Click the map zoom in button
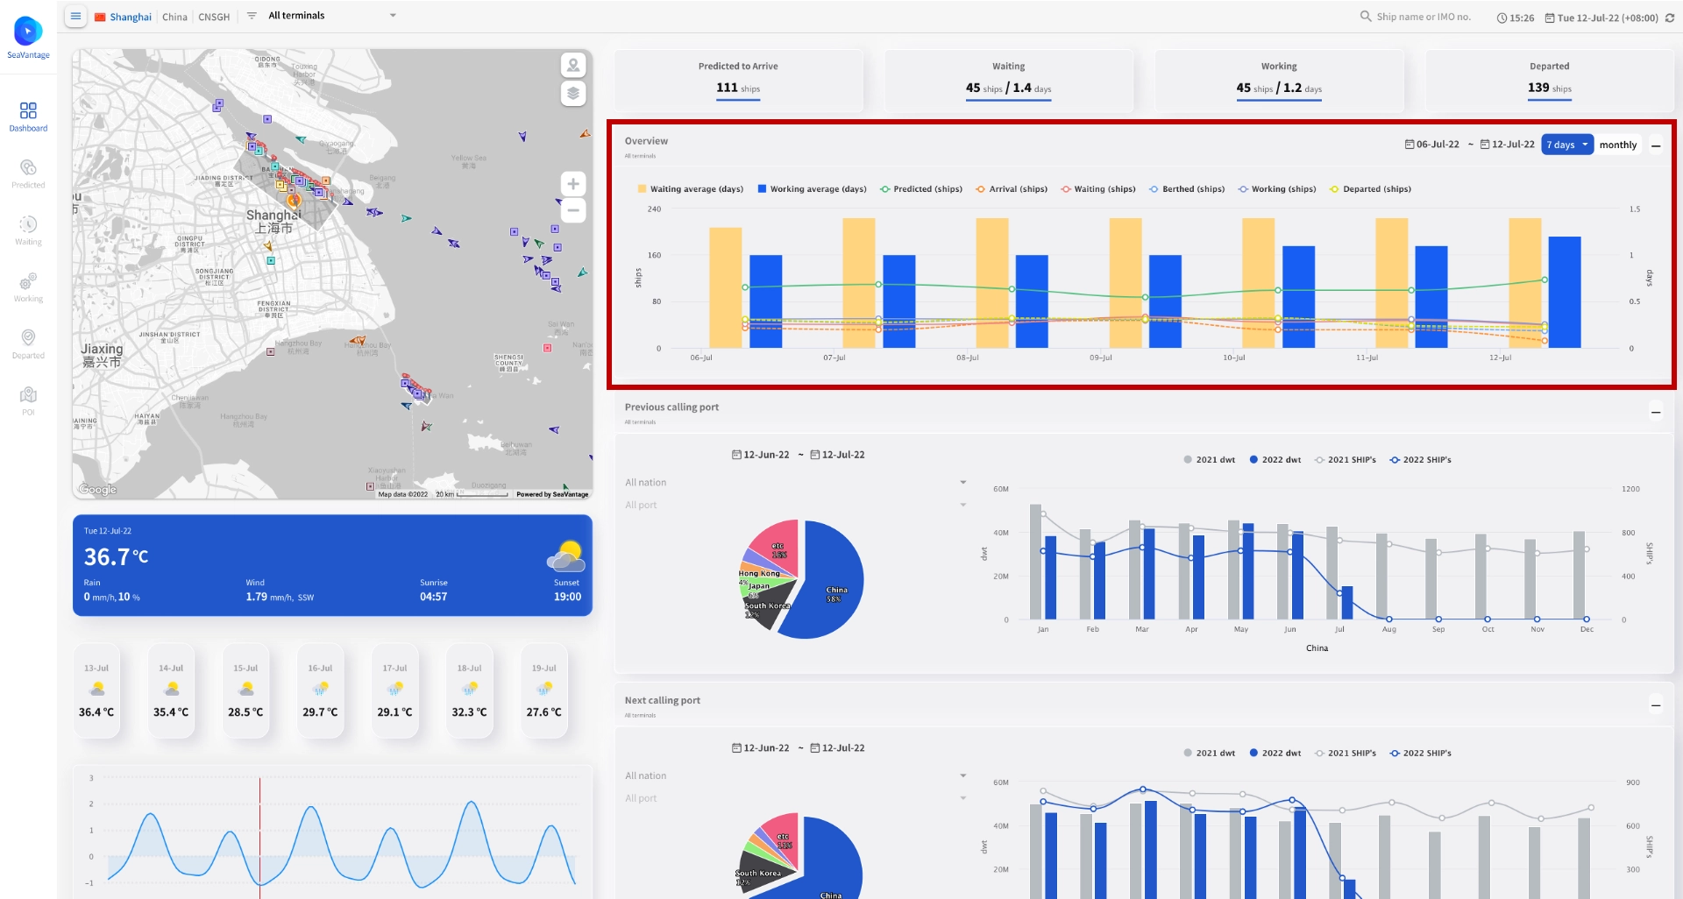The image size is (1683, 899). point(573,184)
